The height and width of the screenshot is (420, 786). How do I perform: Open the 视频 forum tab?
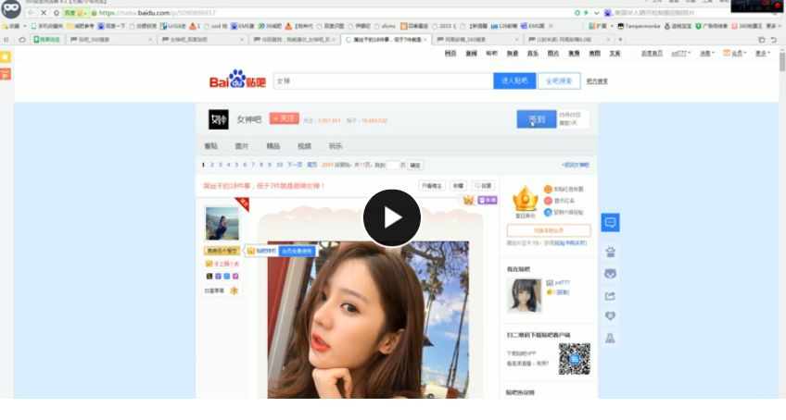click(304, 146)
